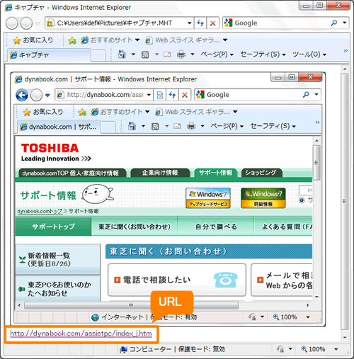Click the inner window compatibility view icon

[160, 95]
